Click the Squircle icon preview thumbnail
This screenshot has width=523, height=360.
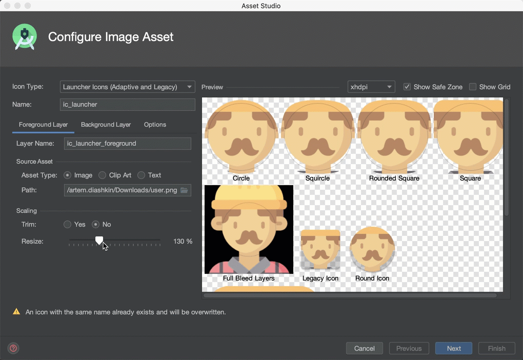(x=317, y=137)
